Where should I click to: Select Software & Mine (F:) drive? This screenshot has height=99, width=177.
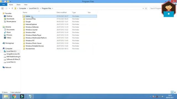(13, 59)
